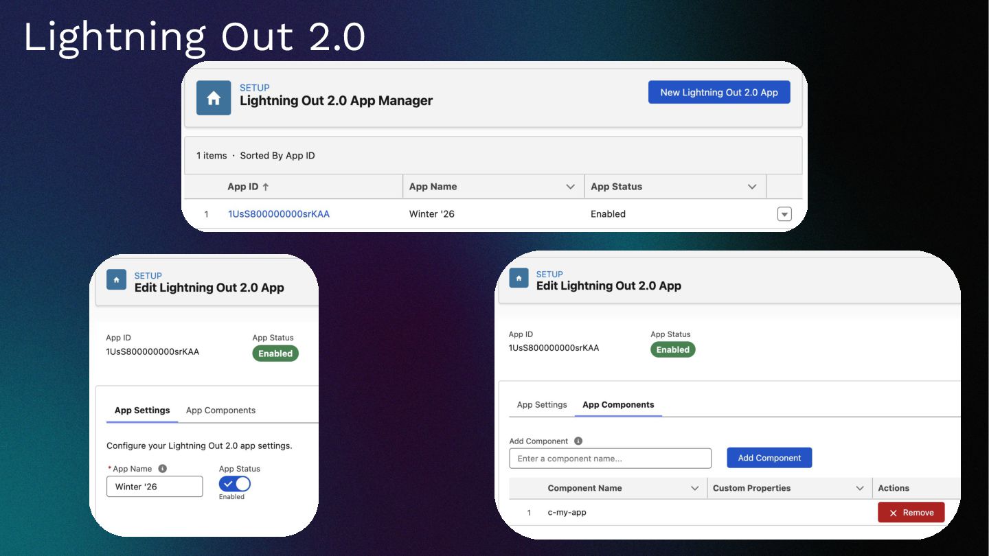Screen dimensions: 989x556
Task: Click the info icon beside Add Component label
Action: point(578,441)
